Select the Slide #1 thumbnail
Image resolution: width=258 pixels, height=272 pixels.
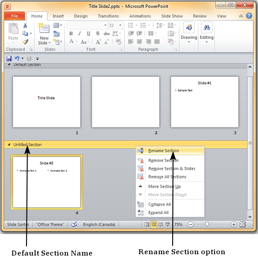[205, 102]
